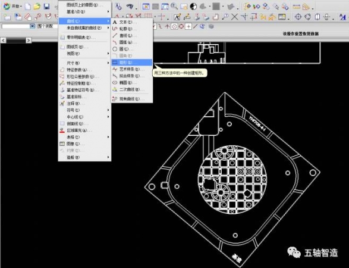Expand the 视图 view submenu
The height and width of the screenshot is (268, 349).
(x=84, y=54)
